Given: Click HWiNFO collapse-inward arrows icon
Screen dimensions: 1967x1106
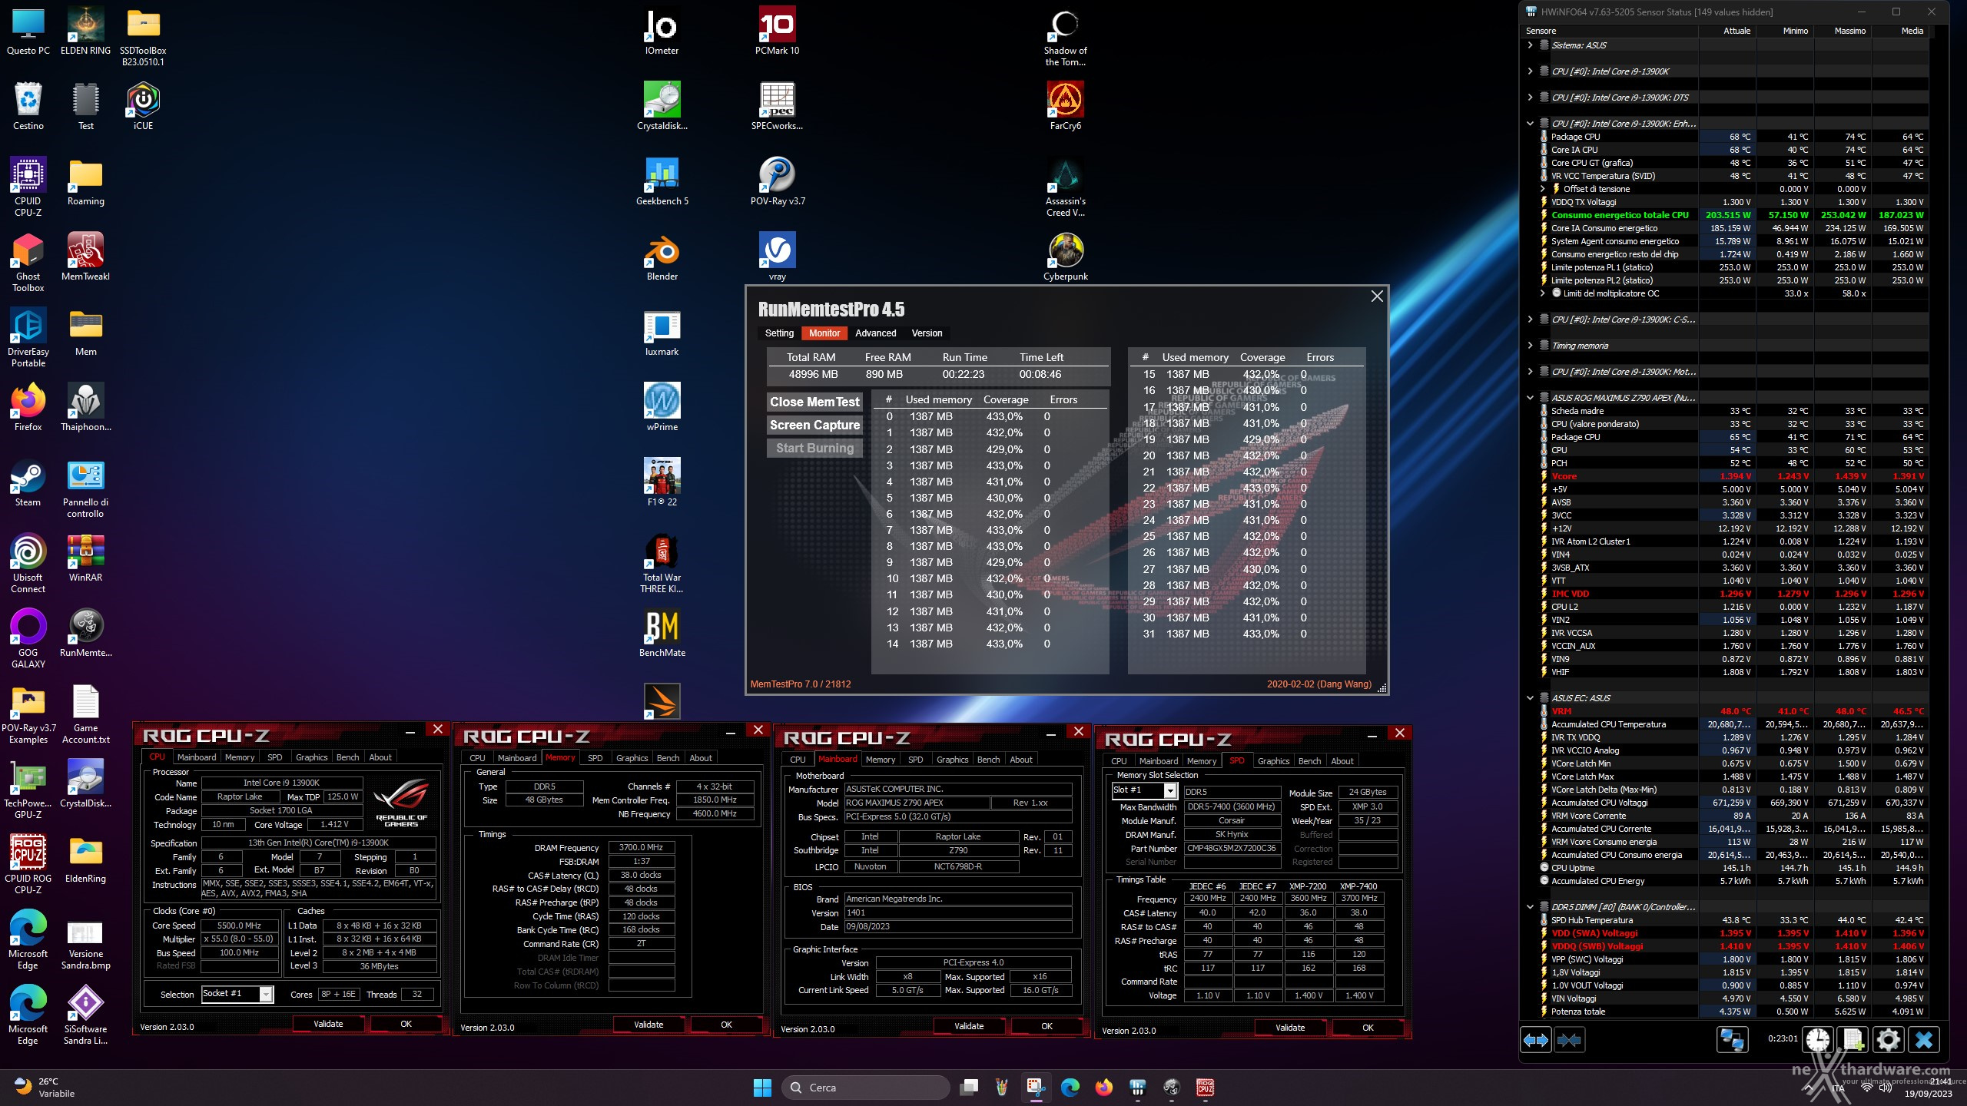Looking at the screenshot, I should [1570, 1040].
